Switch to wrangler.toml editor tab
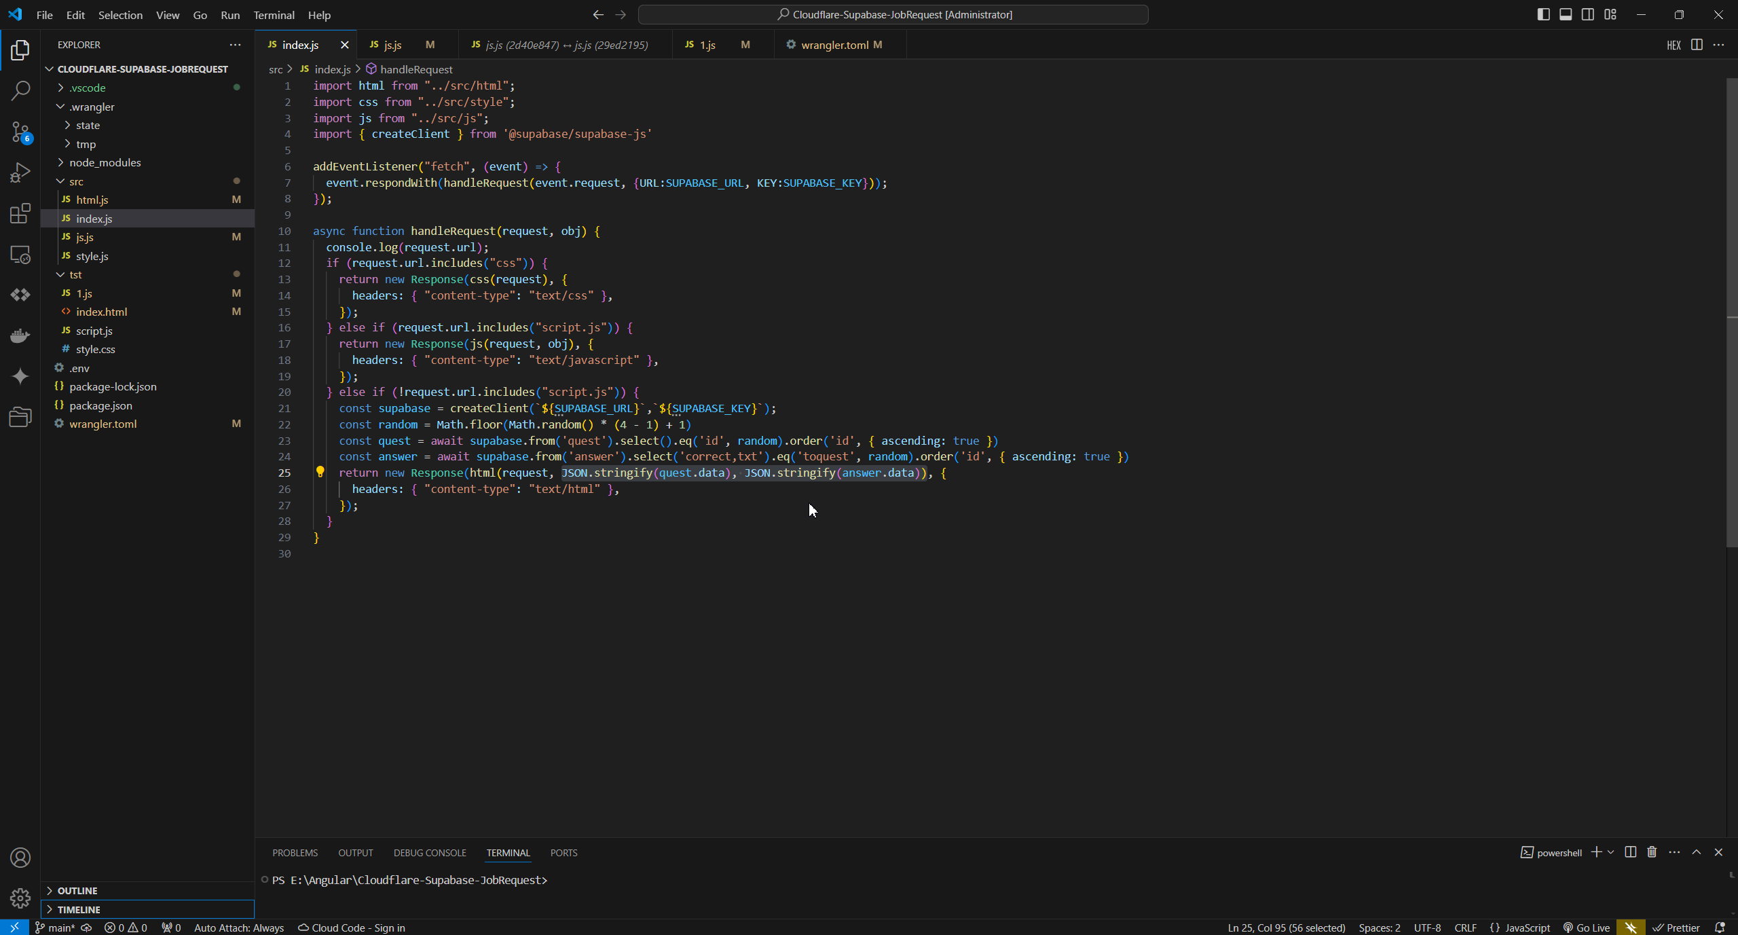Viewport: 1738px width, 935px height. click(x=834, y=45)
